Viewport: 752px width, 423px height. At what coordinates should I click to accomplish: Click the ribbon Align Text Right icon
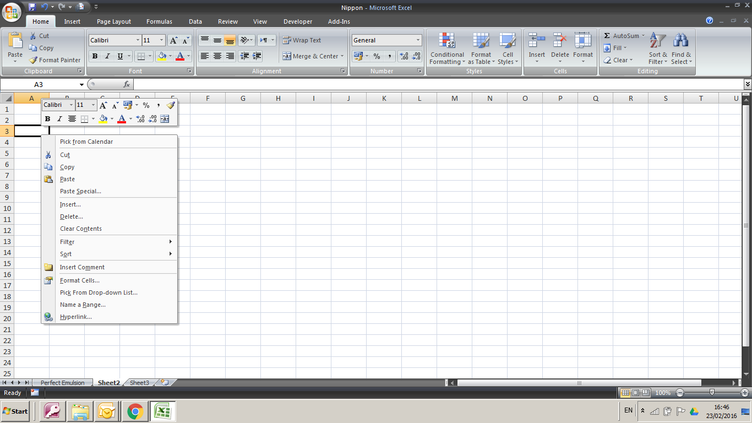tap(230, 56)
